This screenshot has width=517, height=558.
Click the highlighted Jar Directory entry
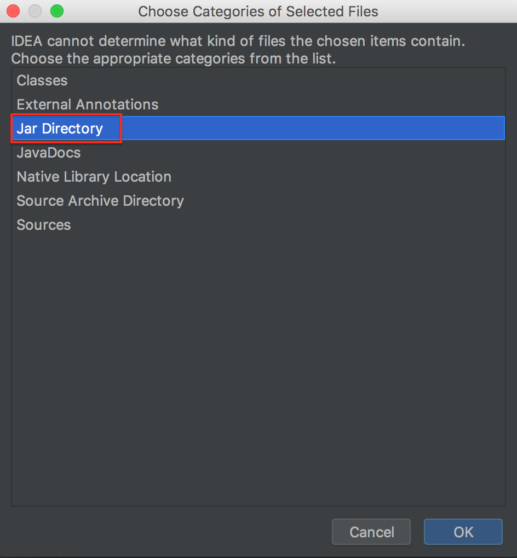tap(60, 129)
